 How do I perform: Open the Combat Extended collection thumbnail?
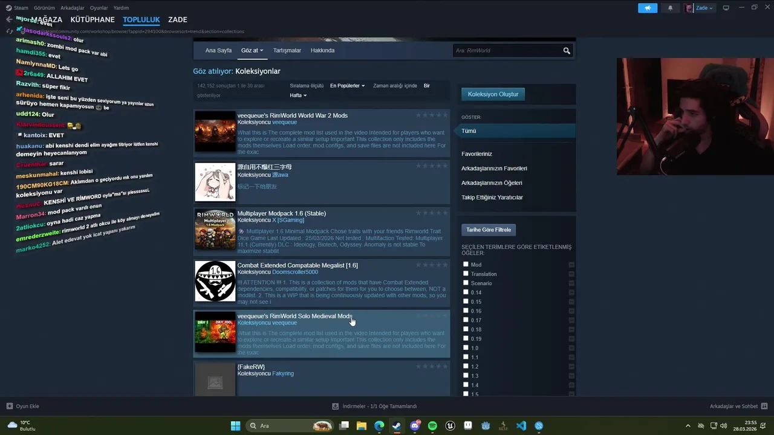pyautogui.click(x=215, y=281)
